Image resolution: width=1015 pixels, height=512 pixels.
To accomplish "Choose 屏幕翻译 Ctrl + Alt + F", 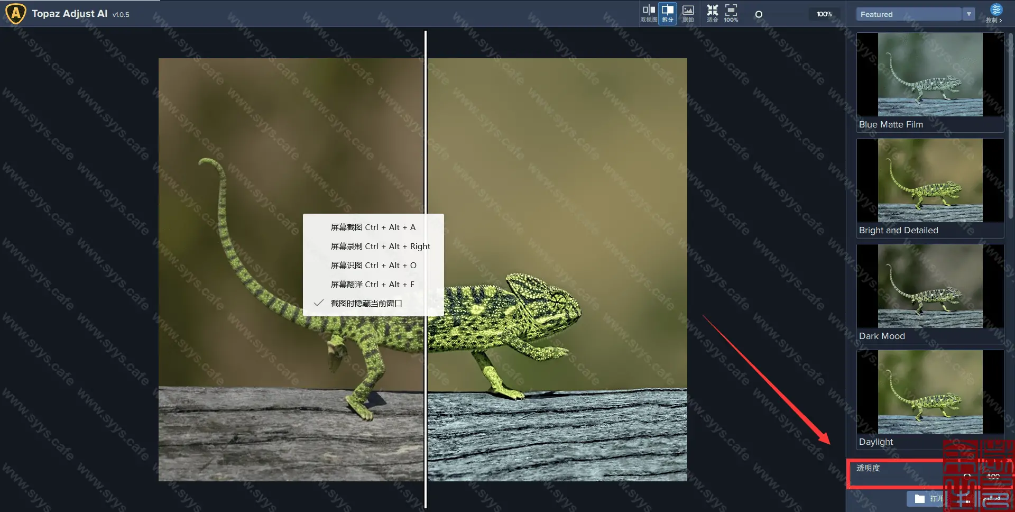I will pos(373,285).
